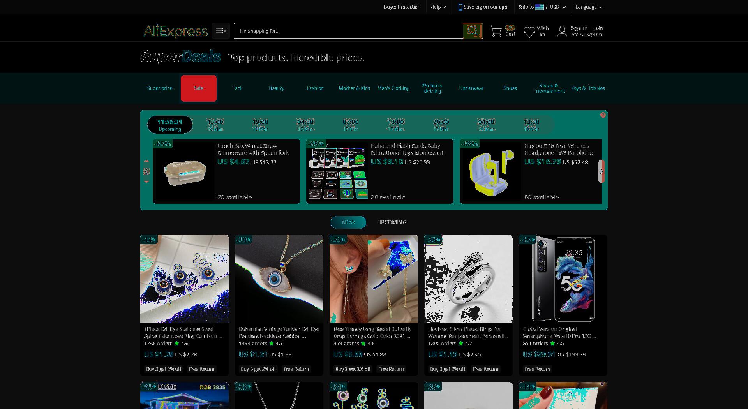Select the 07:00 time slot
748x409 pixels.
pyautogui.click(x=351, y=125)
